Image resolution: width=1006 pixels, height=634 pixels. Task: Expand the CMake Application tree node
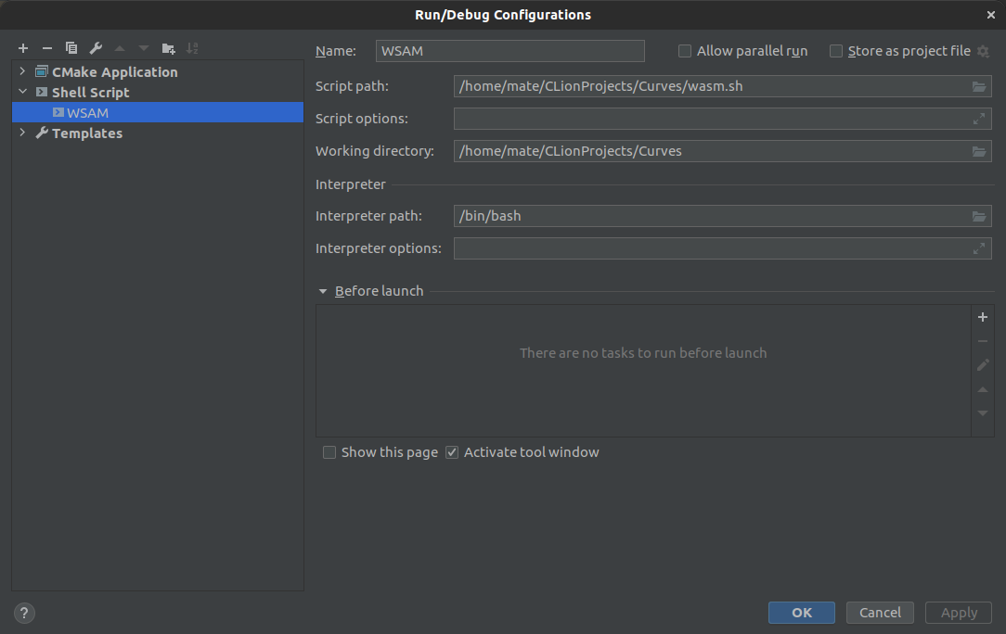coord(22,71)
